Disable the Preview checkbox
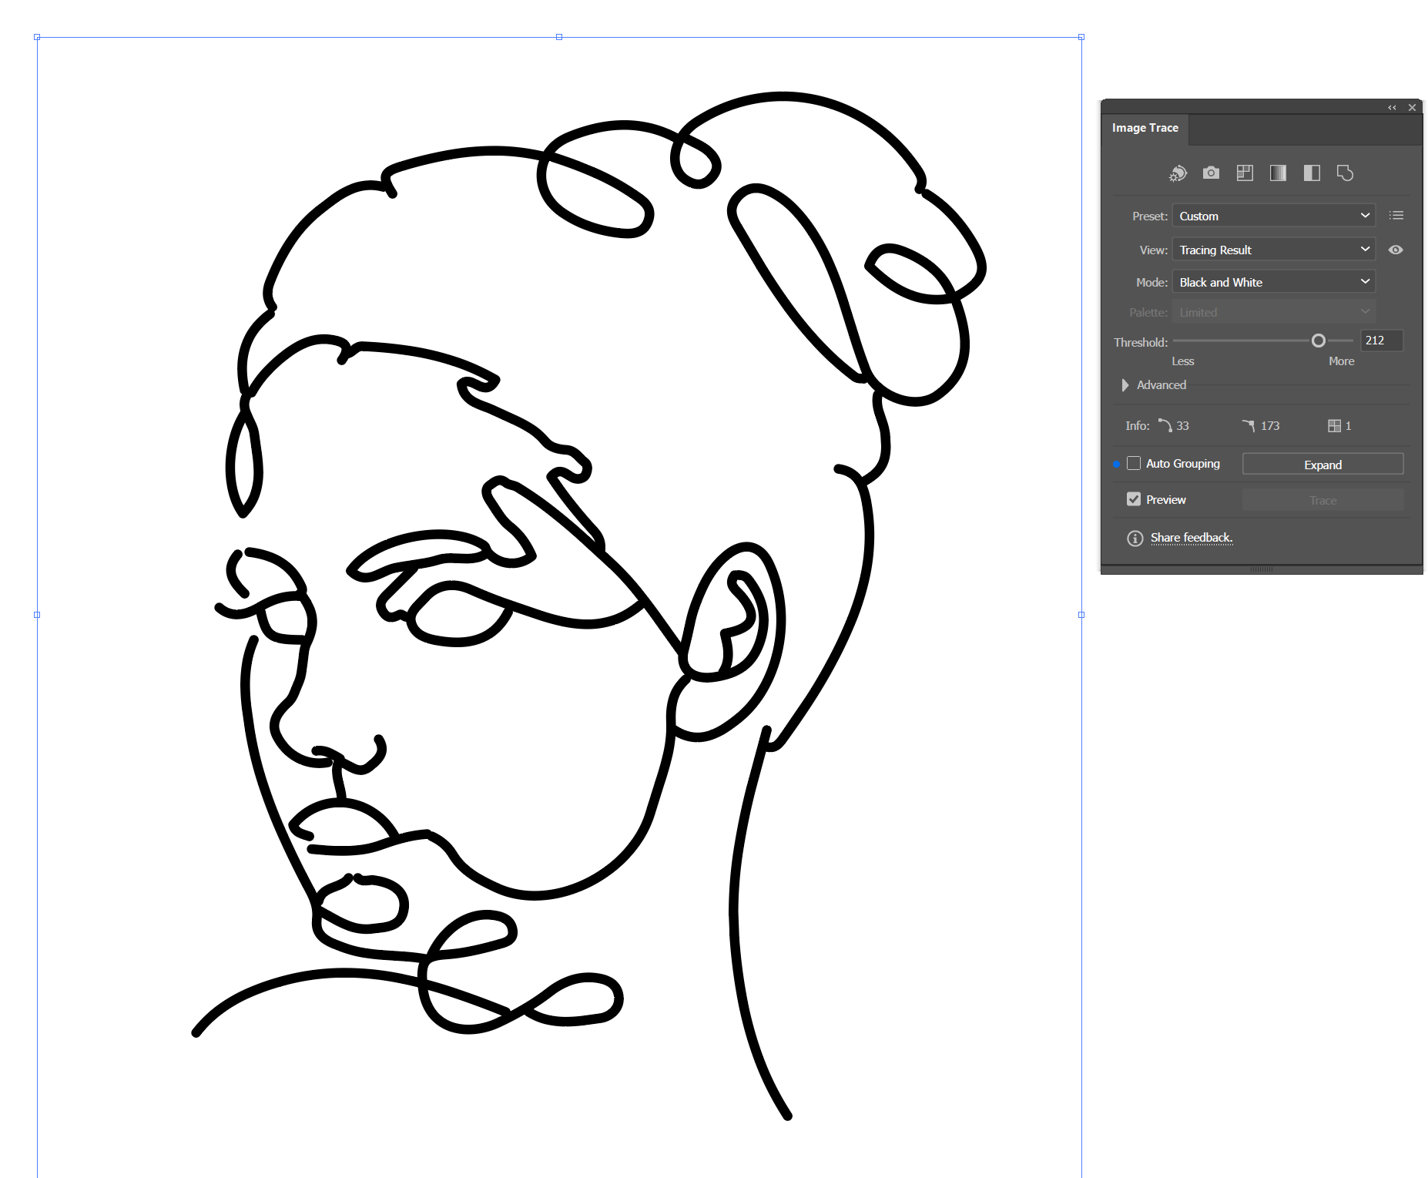Viewport: 1428px width, 1178px height. (1133, 498)
